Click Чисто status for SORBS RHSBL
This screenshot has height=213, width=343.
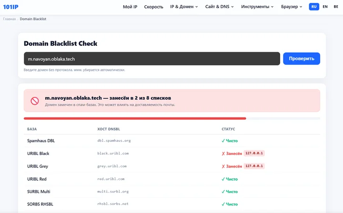(230, 204)
